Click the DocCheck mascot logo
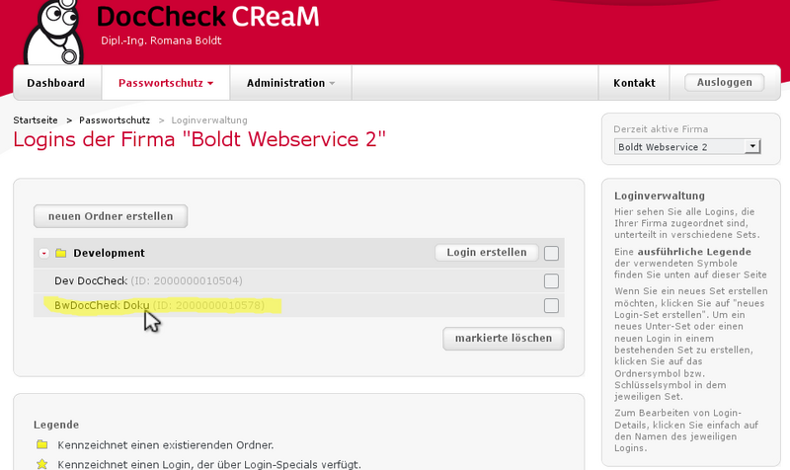Viewport: 790px width, 470px height. coord(55,32)
